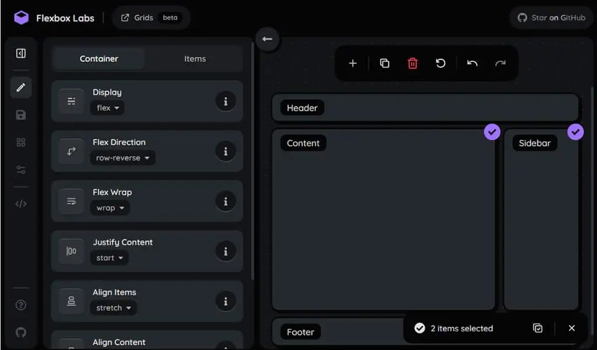The width and height of the screenshot is (597, 350).
Task: Click select-all icon in selection bar
Action: 538,328
